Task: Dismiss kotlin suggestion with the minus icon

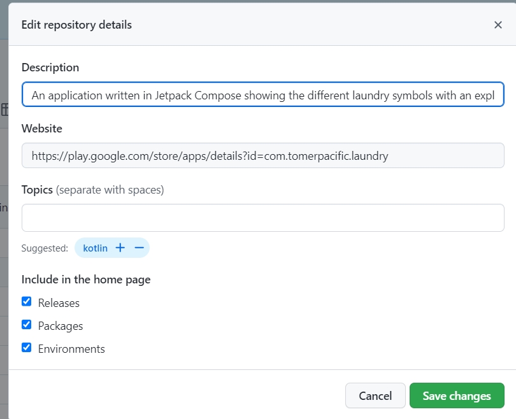Action: click(139, 247)
